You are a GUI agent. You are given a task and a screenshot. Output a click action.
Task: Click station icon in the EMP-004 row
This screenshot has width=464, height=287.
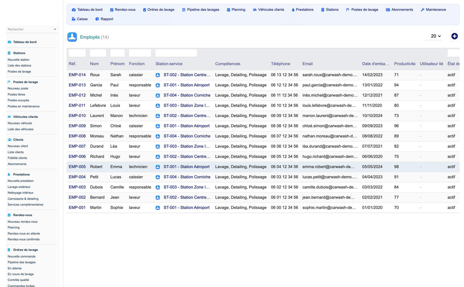(x=158, y=177)
